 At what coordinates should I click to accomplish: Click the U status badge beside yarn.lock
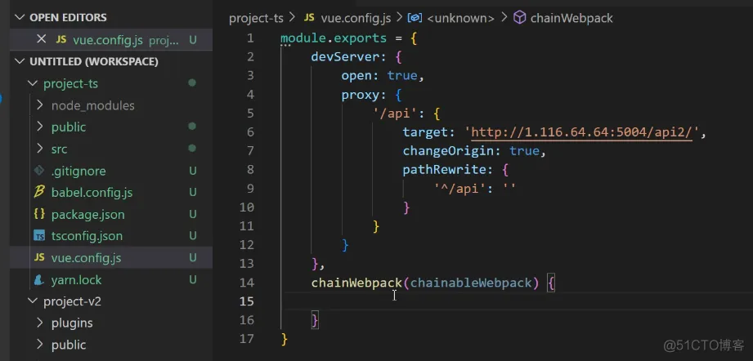click(x=193, y=279)
